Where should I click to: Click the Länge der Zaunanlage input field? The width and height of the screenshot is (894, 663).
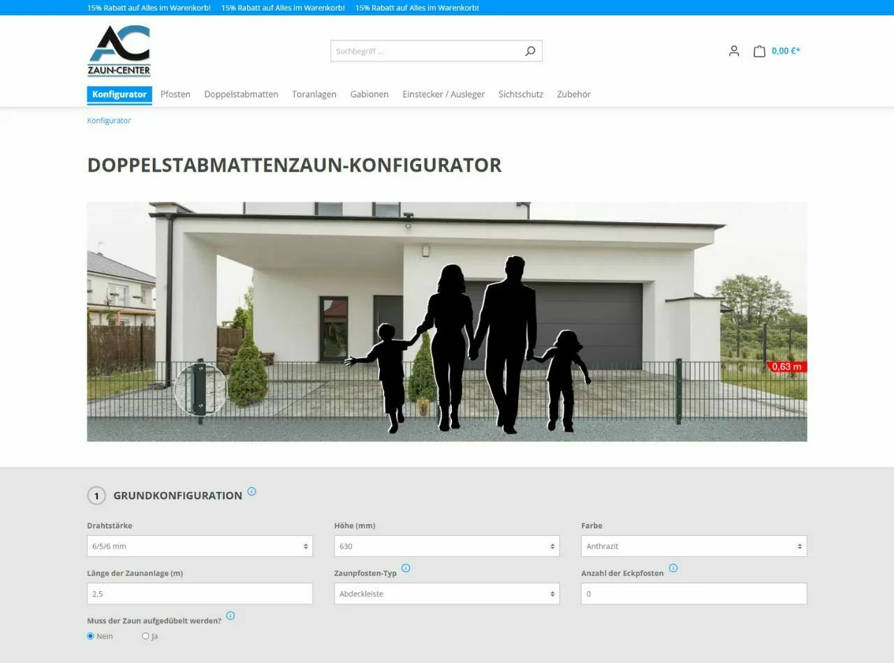199,593
